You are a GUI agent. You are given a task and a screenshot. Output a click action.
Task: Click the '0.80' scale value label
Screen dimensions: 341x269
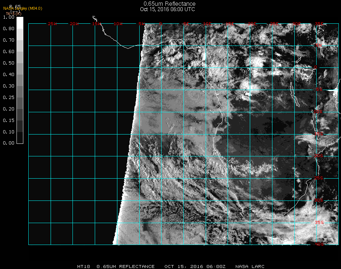click(9, 28)
